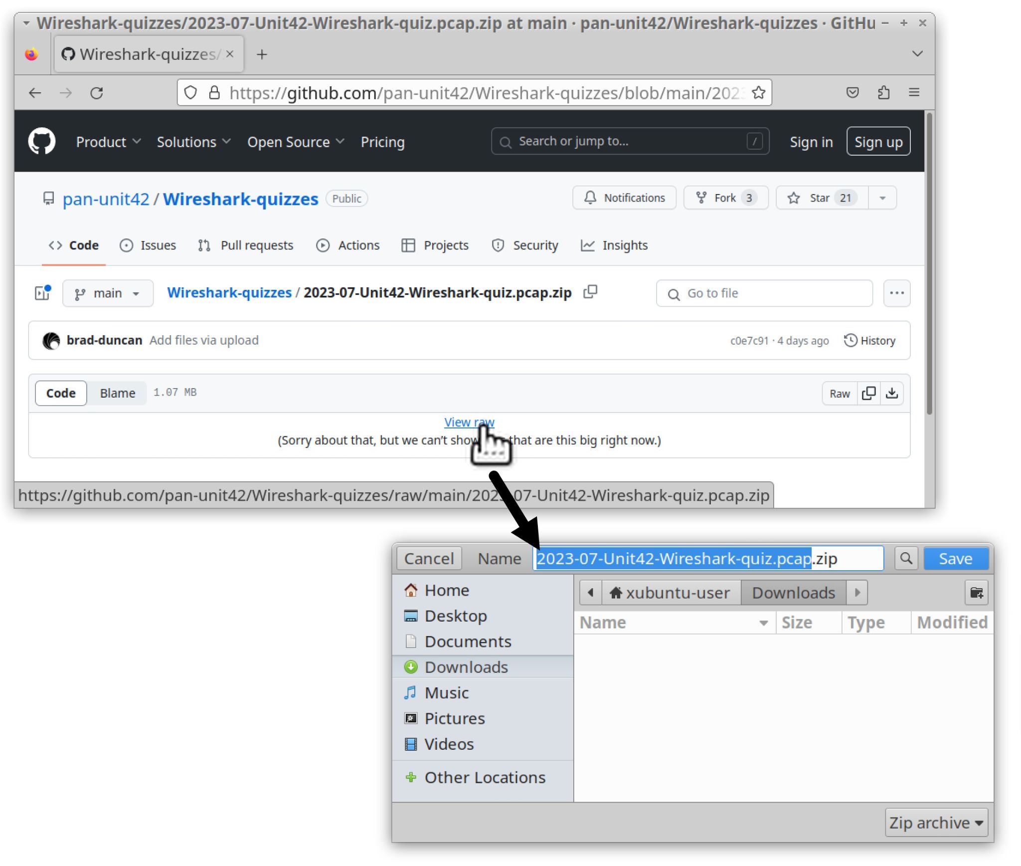Viewport: 1021px width, 866px height.
Task: Open the more file actions menu
Action: (896, 293)
